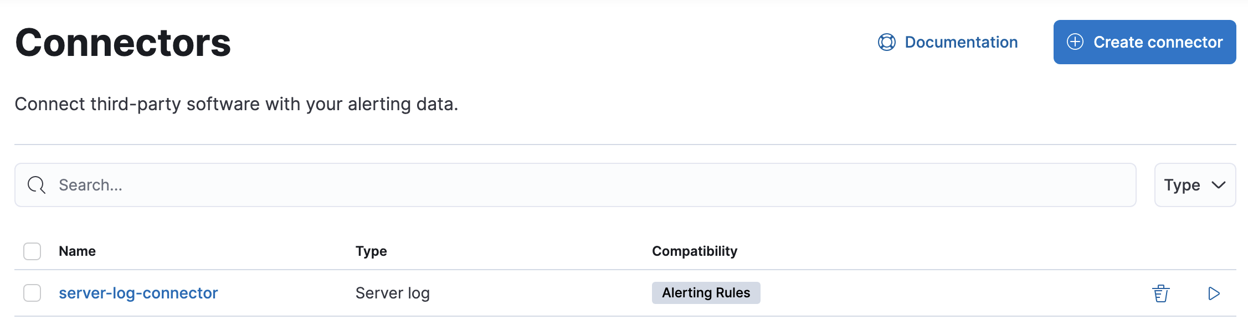Click the Type column header
The image size is (1248, 330).
[371, 251]
